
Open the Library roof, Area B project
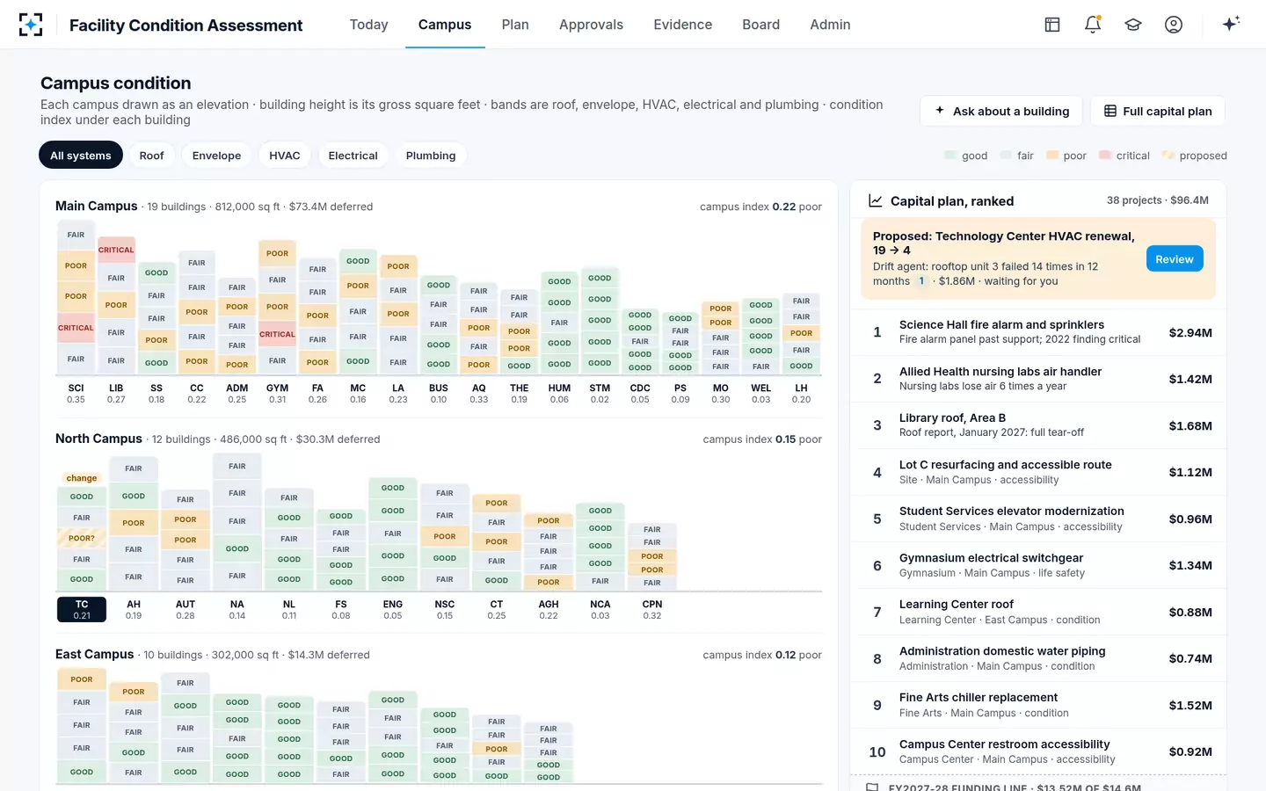click(x=1038, y=425)
